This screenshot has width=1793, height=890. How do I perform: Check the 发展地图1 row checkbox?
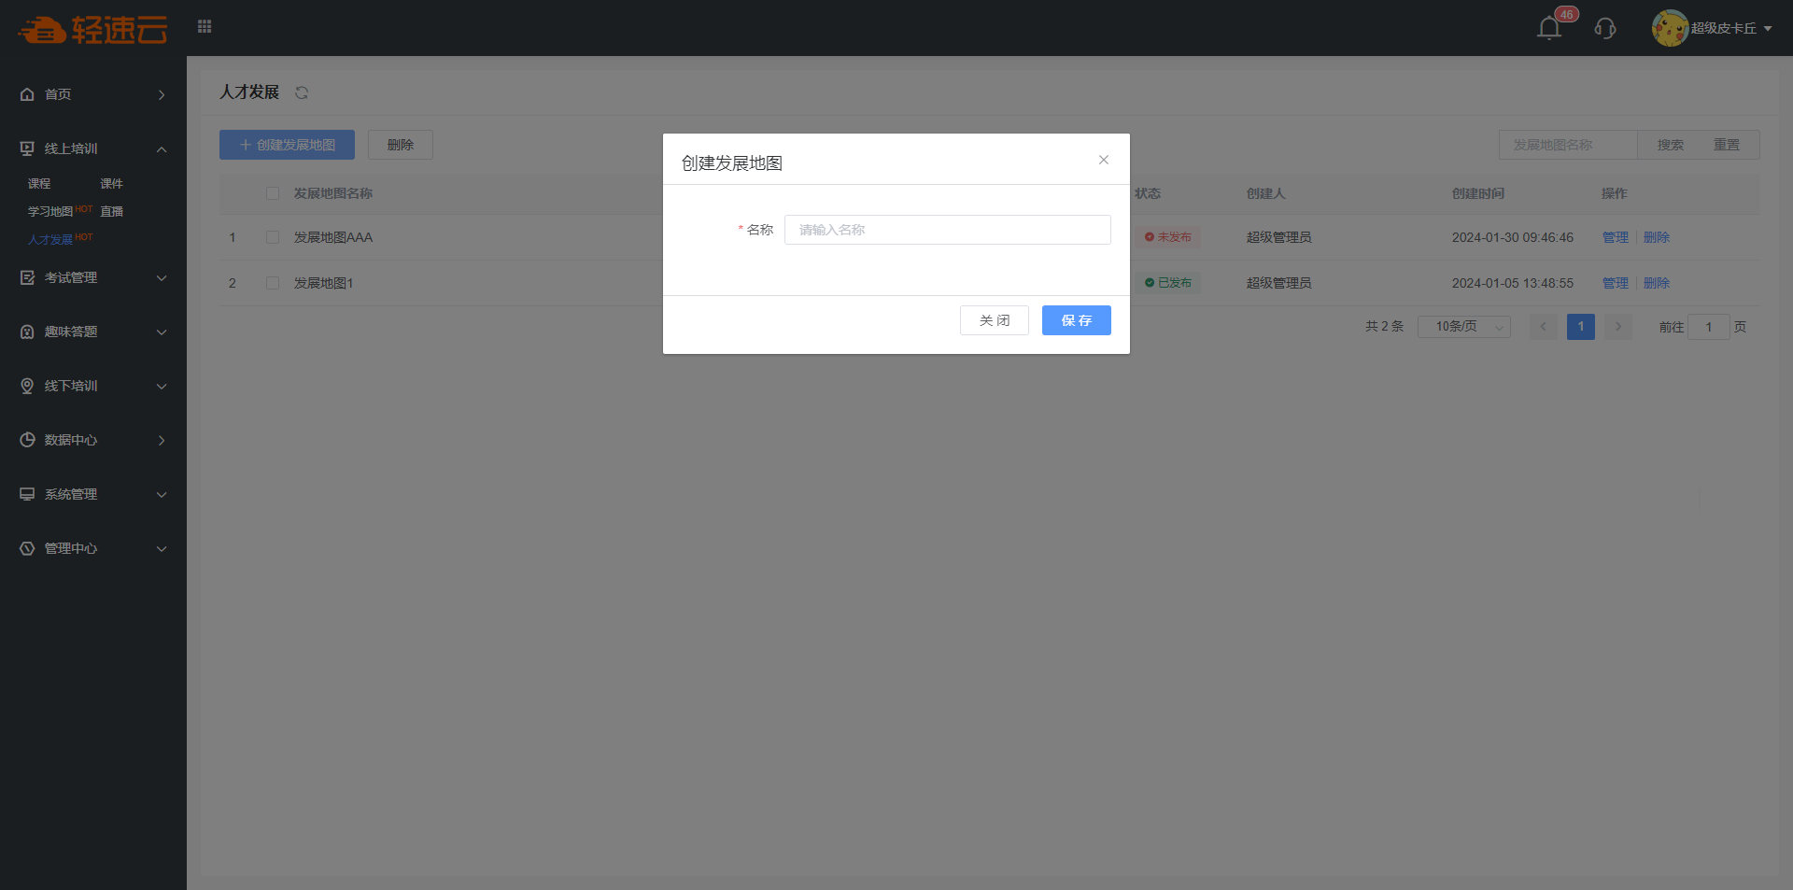pyautogui.click(x=273, y=283)
